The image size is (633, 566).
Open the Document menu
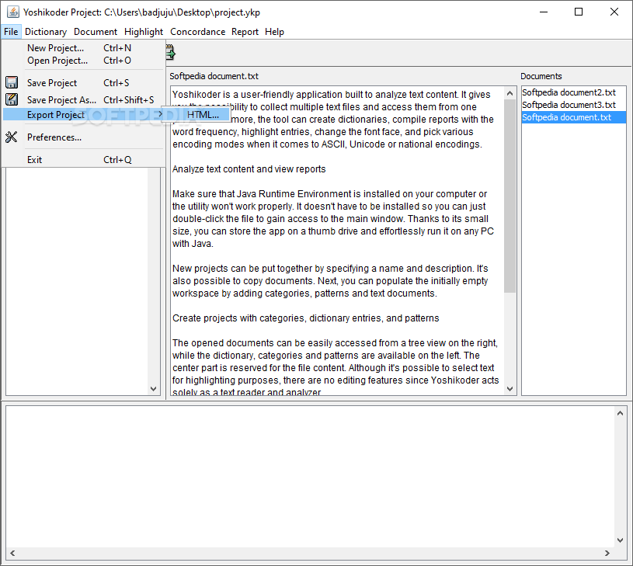[96, 32]
